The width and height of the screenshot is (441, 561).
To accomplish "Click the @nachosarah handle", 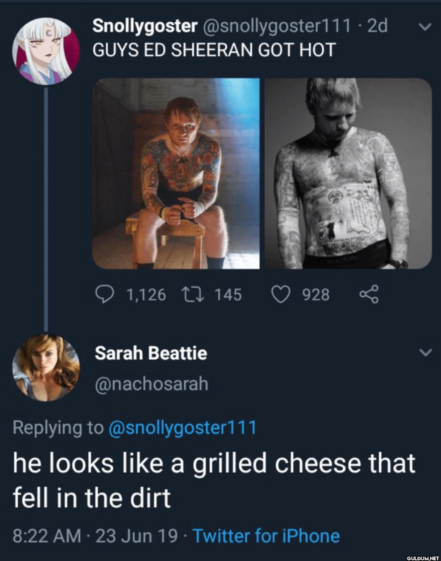I will click(152, 384).
